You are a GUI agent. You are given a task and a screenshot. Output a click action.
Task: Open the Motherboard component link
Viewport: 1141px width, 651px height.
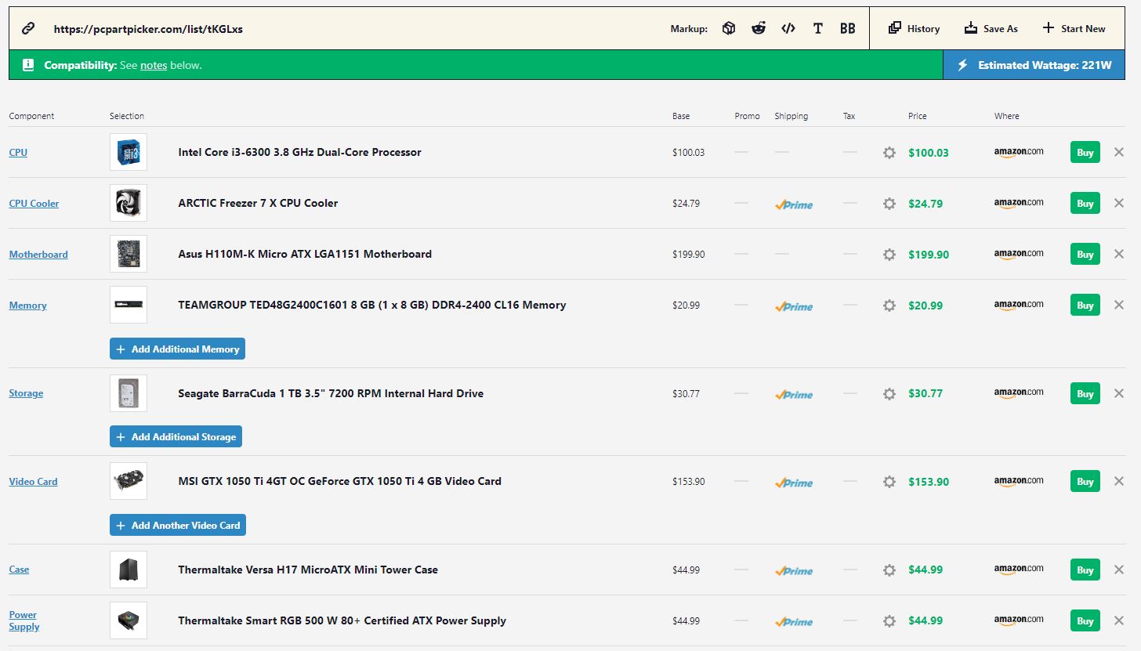(x=38, y=255)
